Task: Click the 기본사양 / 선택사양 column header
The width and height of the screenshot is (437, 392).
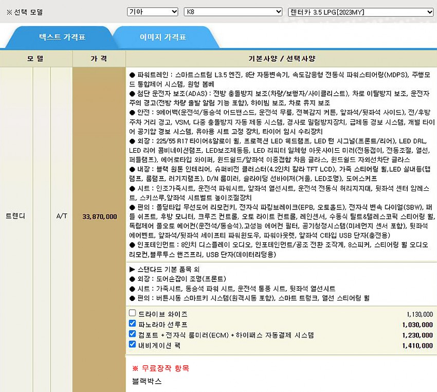Action: coord(281,59)
